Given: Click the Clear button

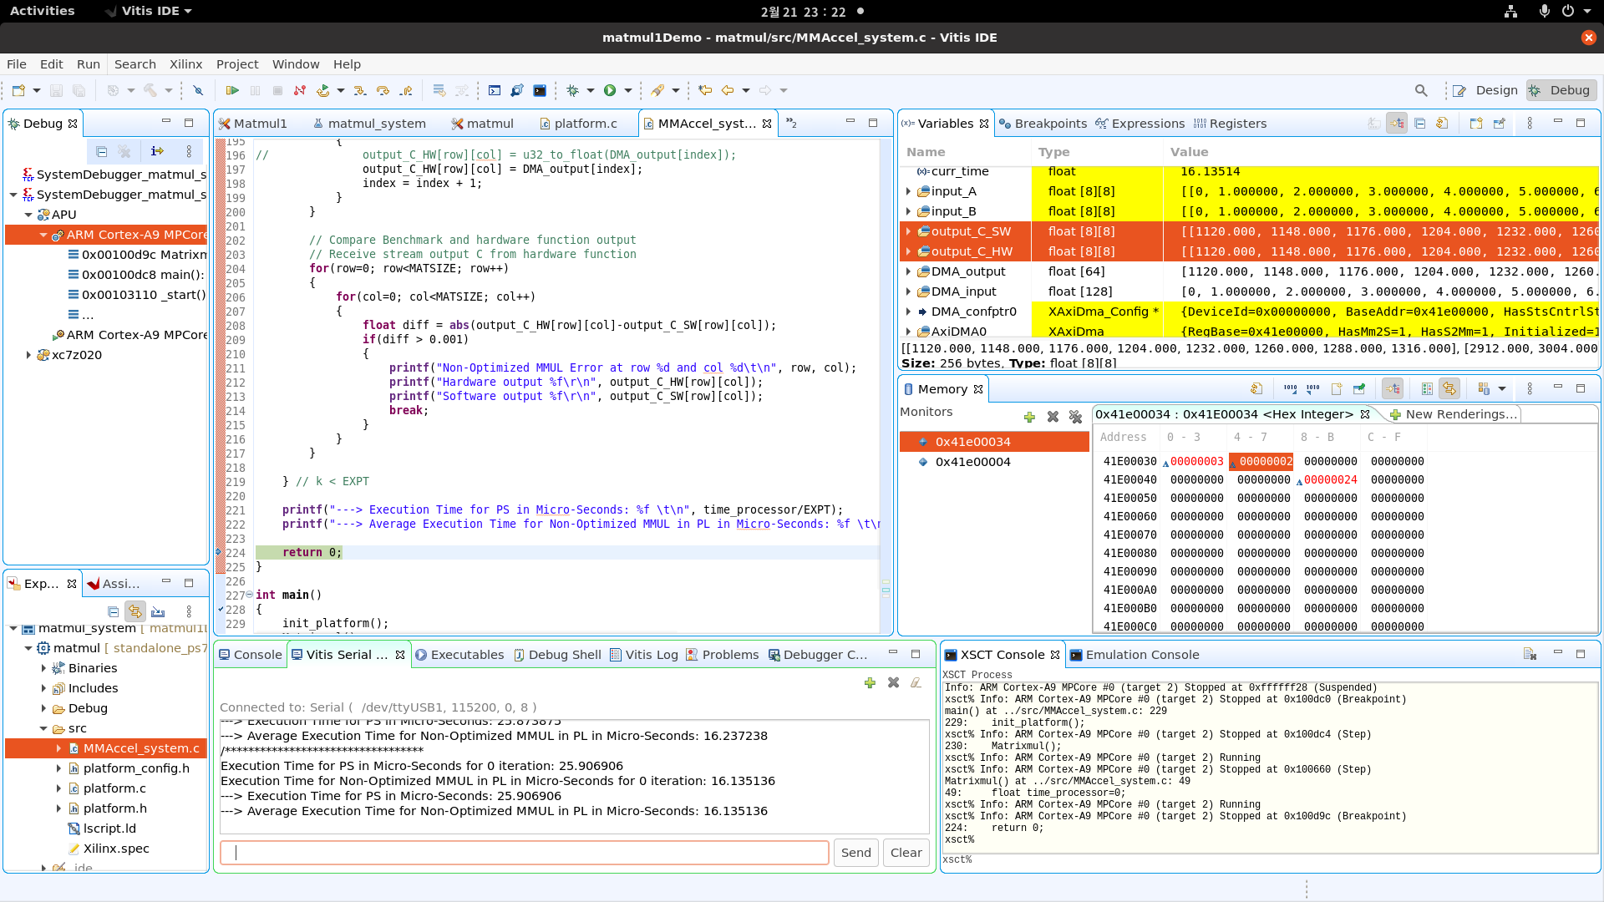Looking at the screenshot, I should 906,853.
